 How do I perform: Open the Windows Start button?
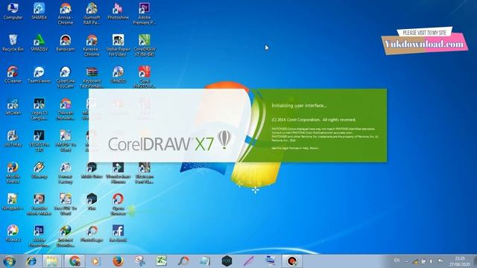point(10,261)
